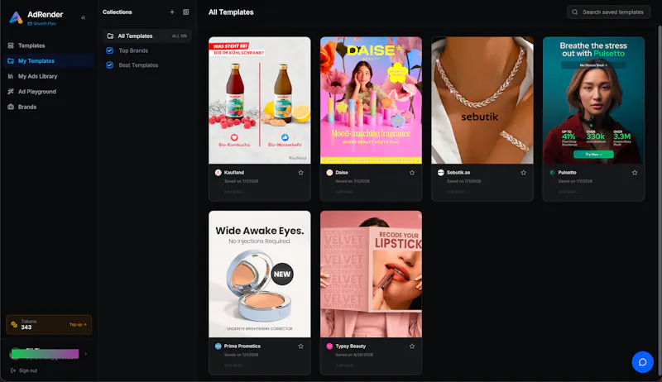Click the Kaufland brand name
The image size is (662, 382).
234,173
